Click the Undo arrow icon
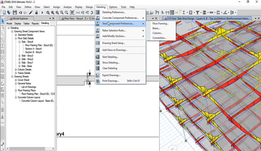 pos(20,13)
